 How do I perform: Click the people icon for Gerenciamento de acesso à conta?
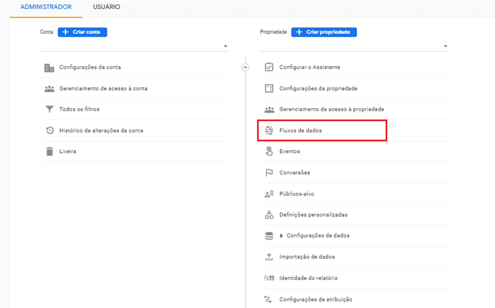click(49, 88)
